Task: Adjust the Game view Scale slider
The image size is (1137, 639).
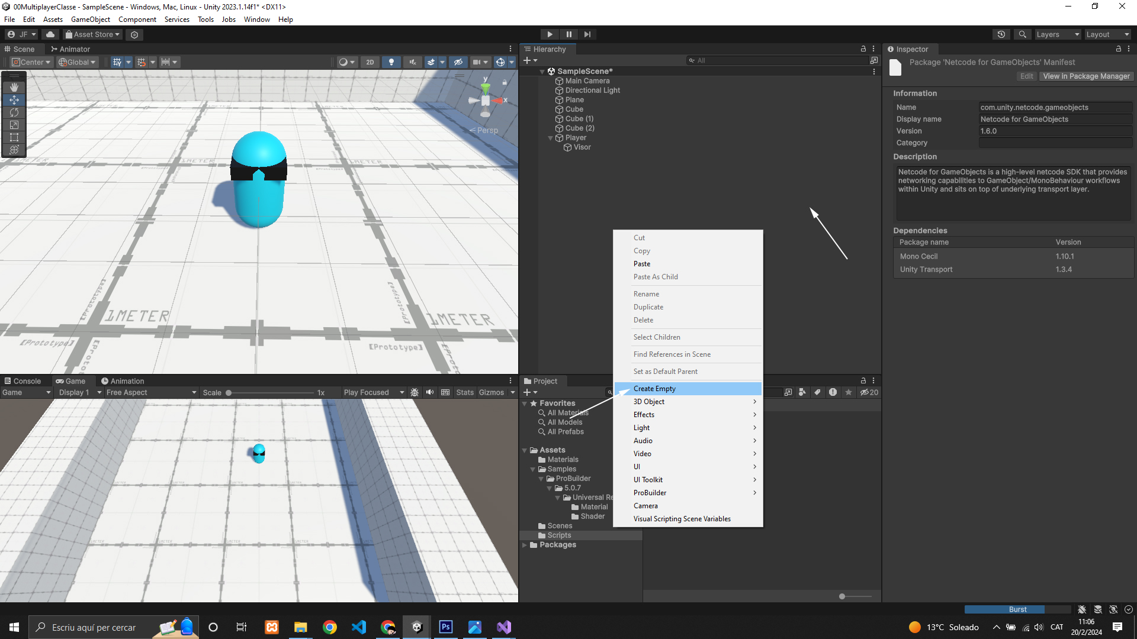Action: [229, 393]
